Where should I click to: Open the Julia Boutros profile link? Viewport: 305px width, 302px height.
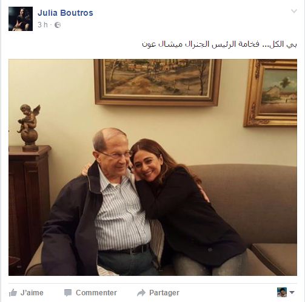click(65, 13)
